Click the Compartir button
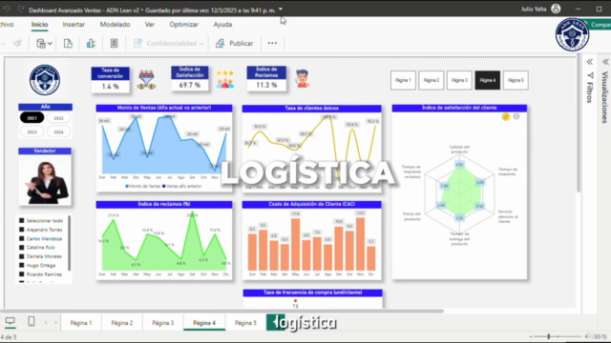Image resolution: width=611 pixels, height=343 pixels. point(598,25)
